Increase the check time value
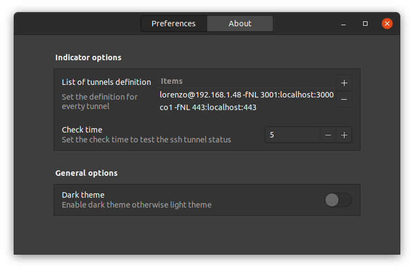Image resolution: width=414 pixels, height=270 pixels. [344, 135]
